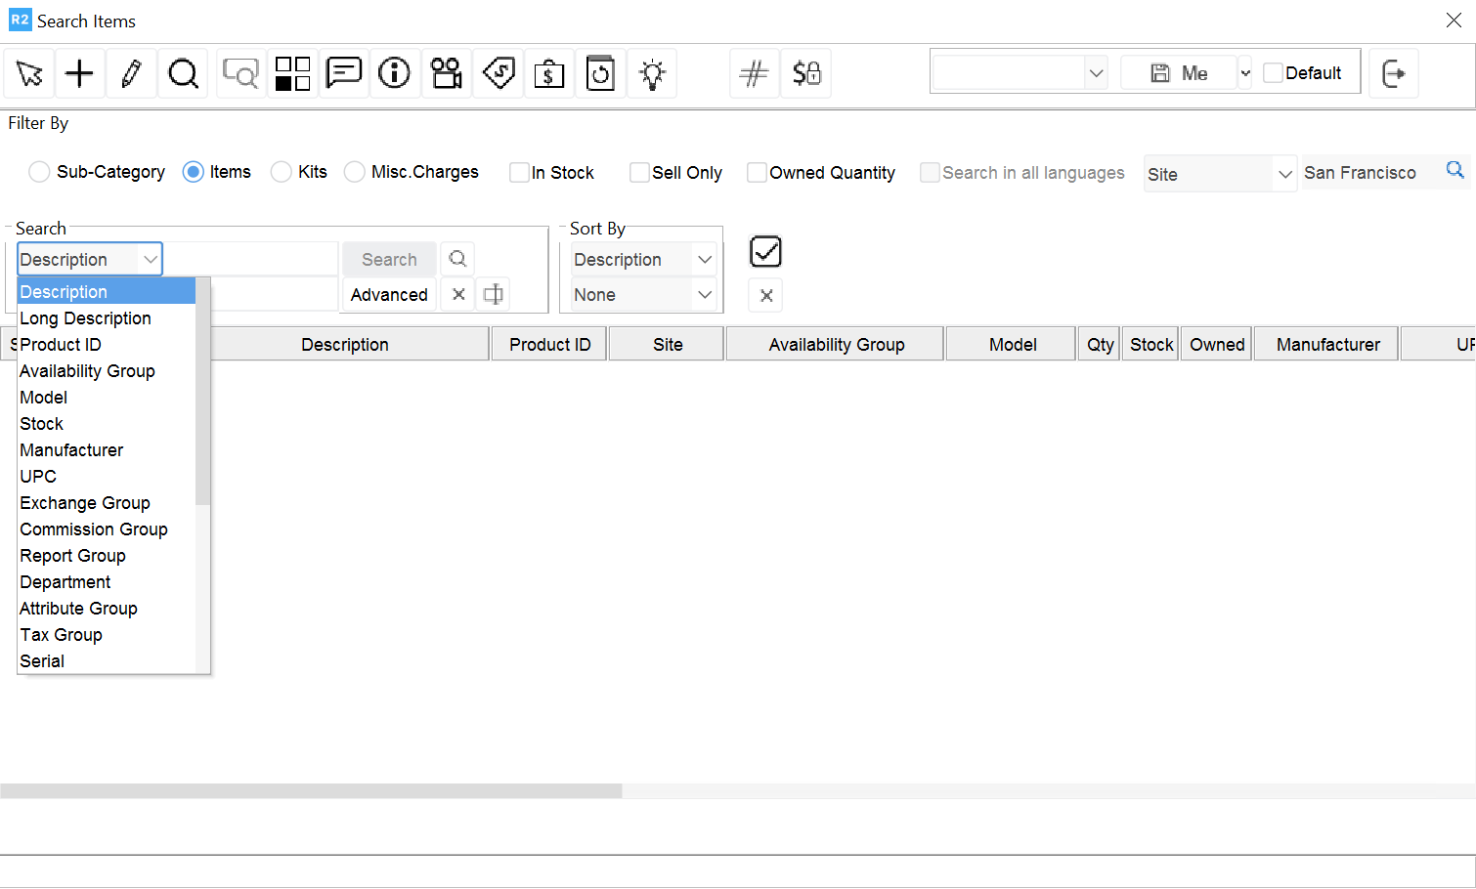Check the Owned Quantity filter
This screenshot has height=889, width=1476.
[757, 172]
